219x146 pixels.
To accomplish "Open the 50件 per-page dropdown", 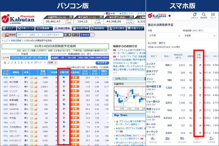I will (x=52, y=63).
